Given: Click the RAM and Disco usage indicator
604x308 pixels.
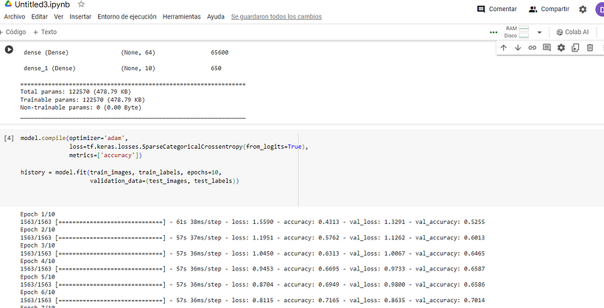Looking at the screenshot, I should (x=516, y=32).
